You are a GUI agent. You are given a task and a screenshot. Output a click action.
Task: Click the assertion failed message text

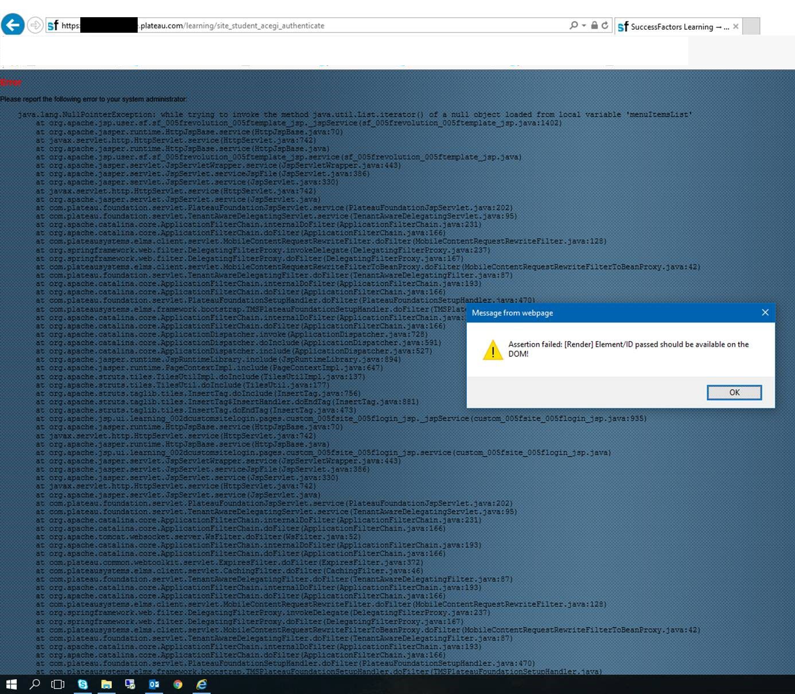point(629,349)
